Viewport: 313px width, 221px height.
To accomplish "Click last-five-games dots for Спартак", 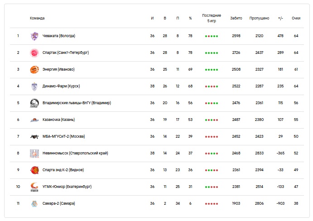I will tap(212, 53).
